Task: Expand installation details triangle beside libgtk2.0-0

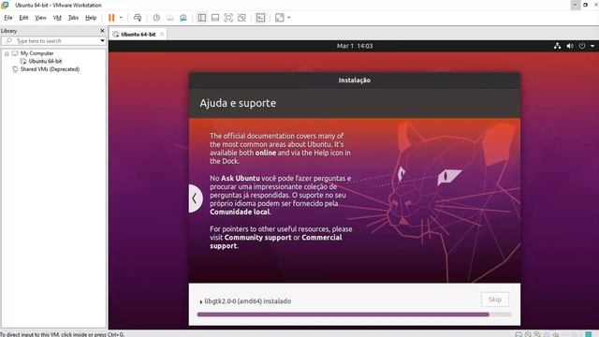Action: pyautogui.click(x=201, y=301)
